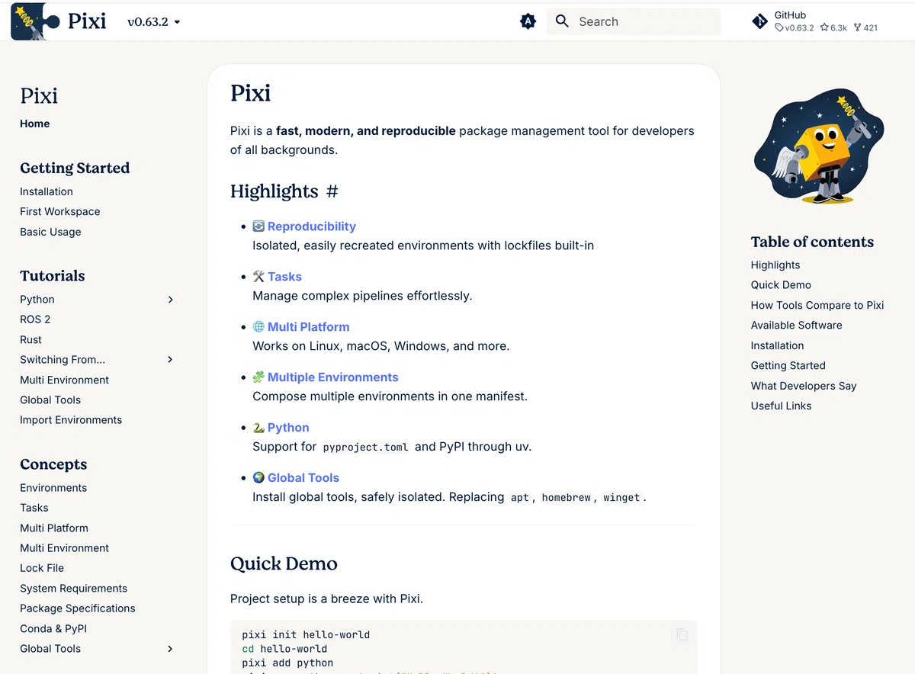915x674 pixels.
Task: Toggle the color scheme auto-mode icon
Action: tap(528, 21)
